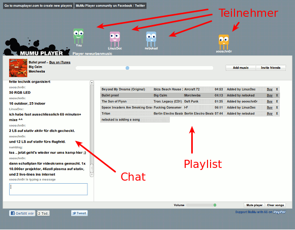This screenshot has width=295, height=230.
Task: Open the PayPal support link
Action: point(260,212)
